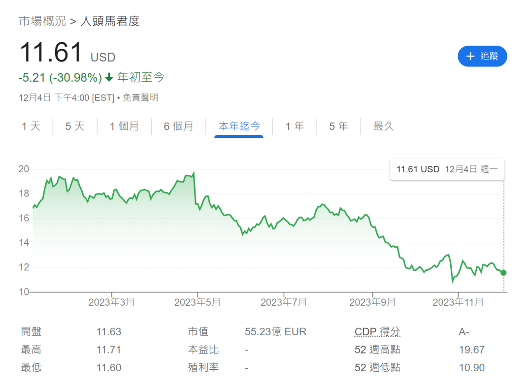
Task: Switch to 1 個月 time range
Action: 124,127
